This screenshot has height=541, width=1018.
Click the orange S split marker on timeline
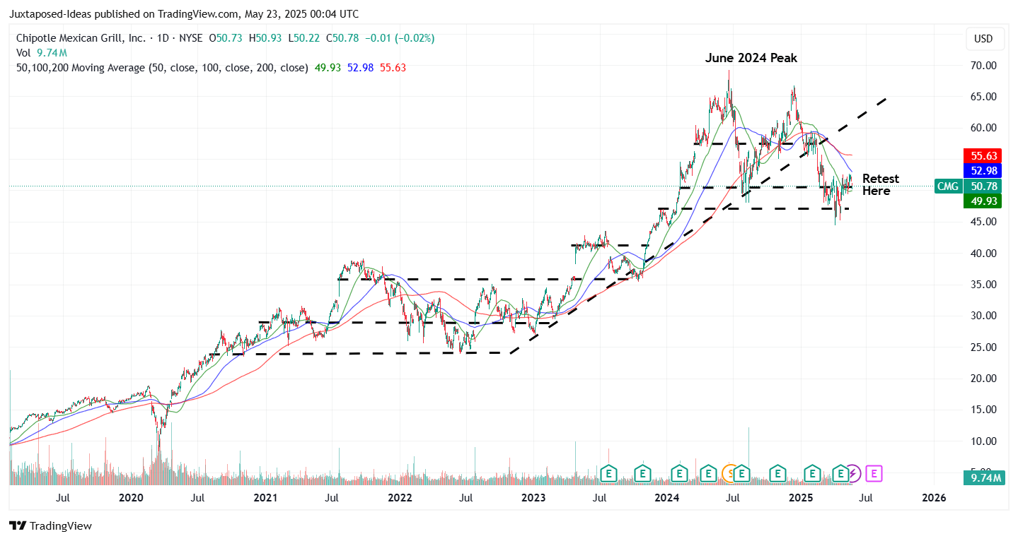[x=729, y=474]
